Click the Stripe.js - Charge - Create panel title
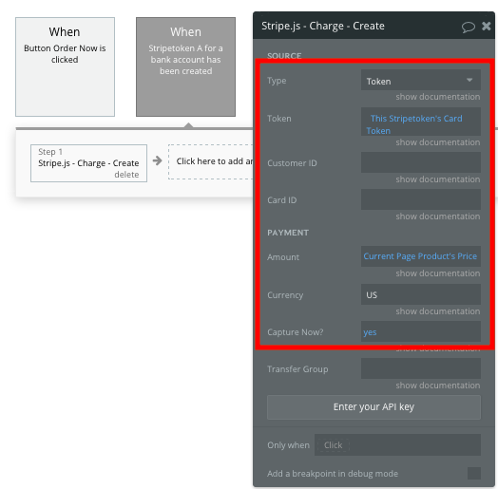 [x=323, y=26]
